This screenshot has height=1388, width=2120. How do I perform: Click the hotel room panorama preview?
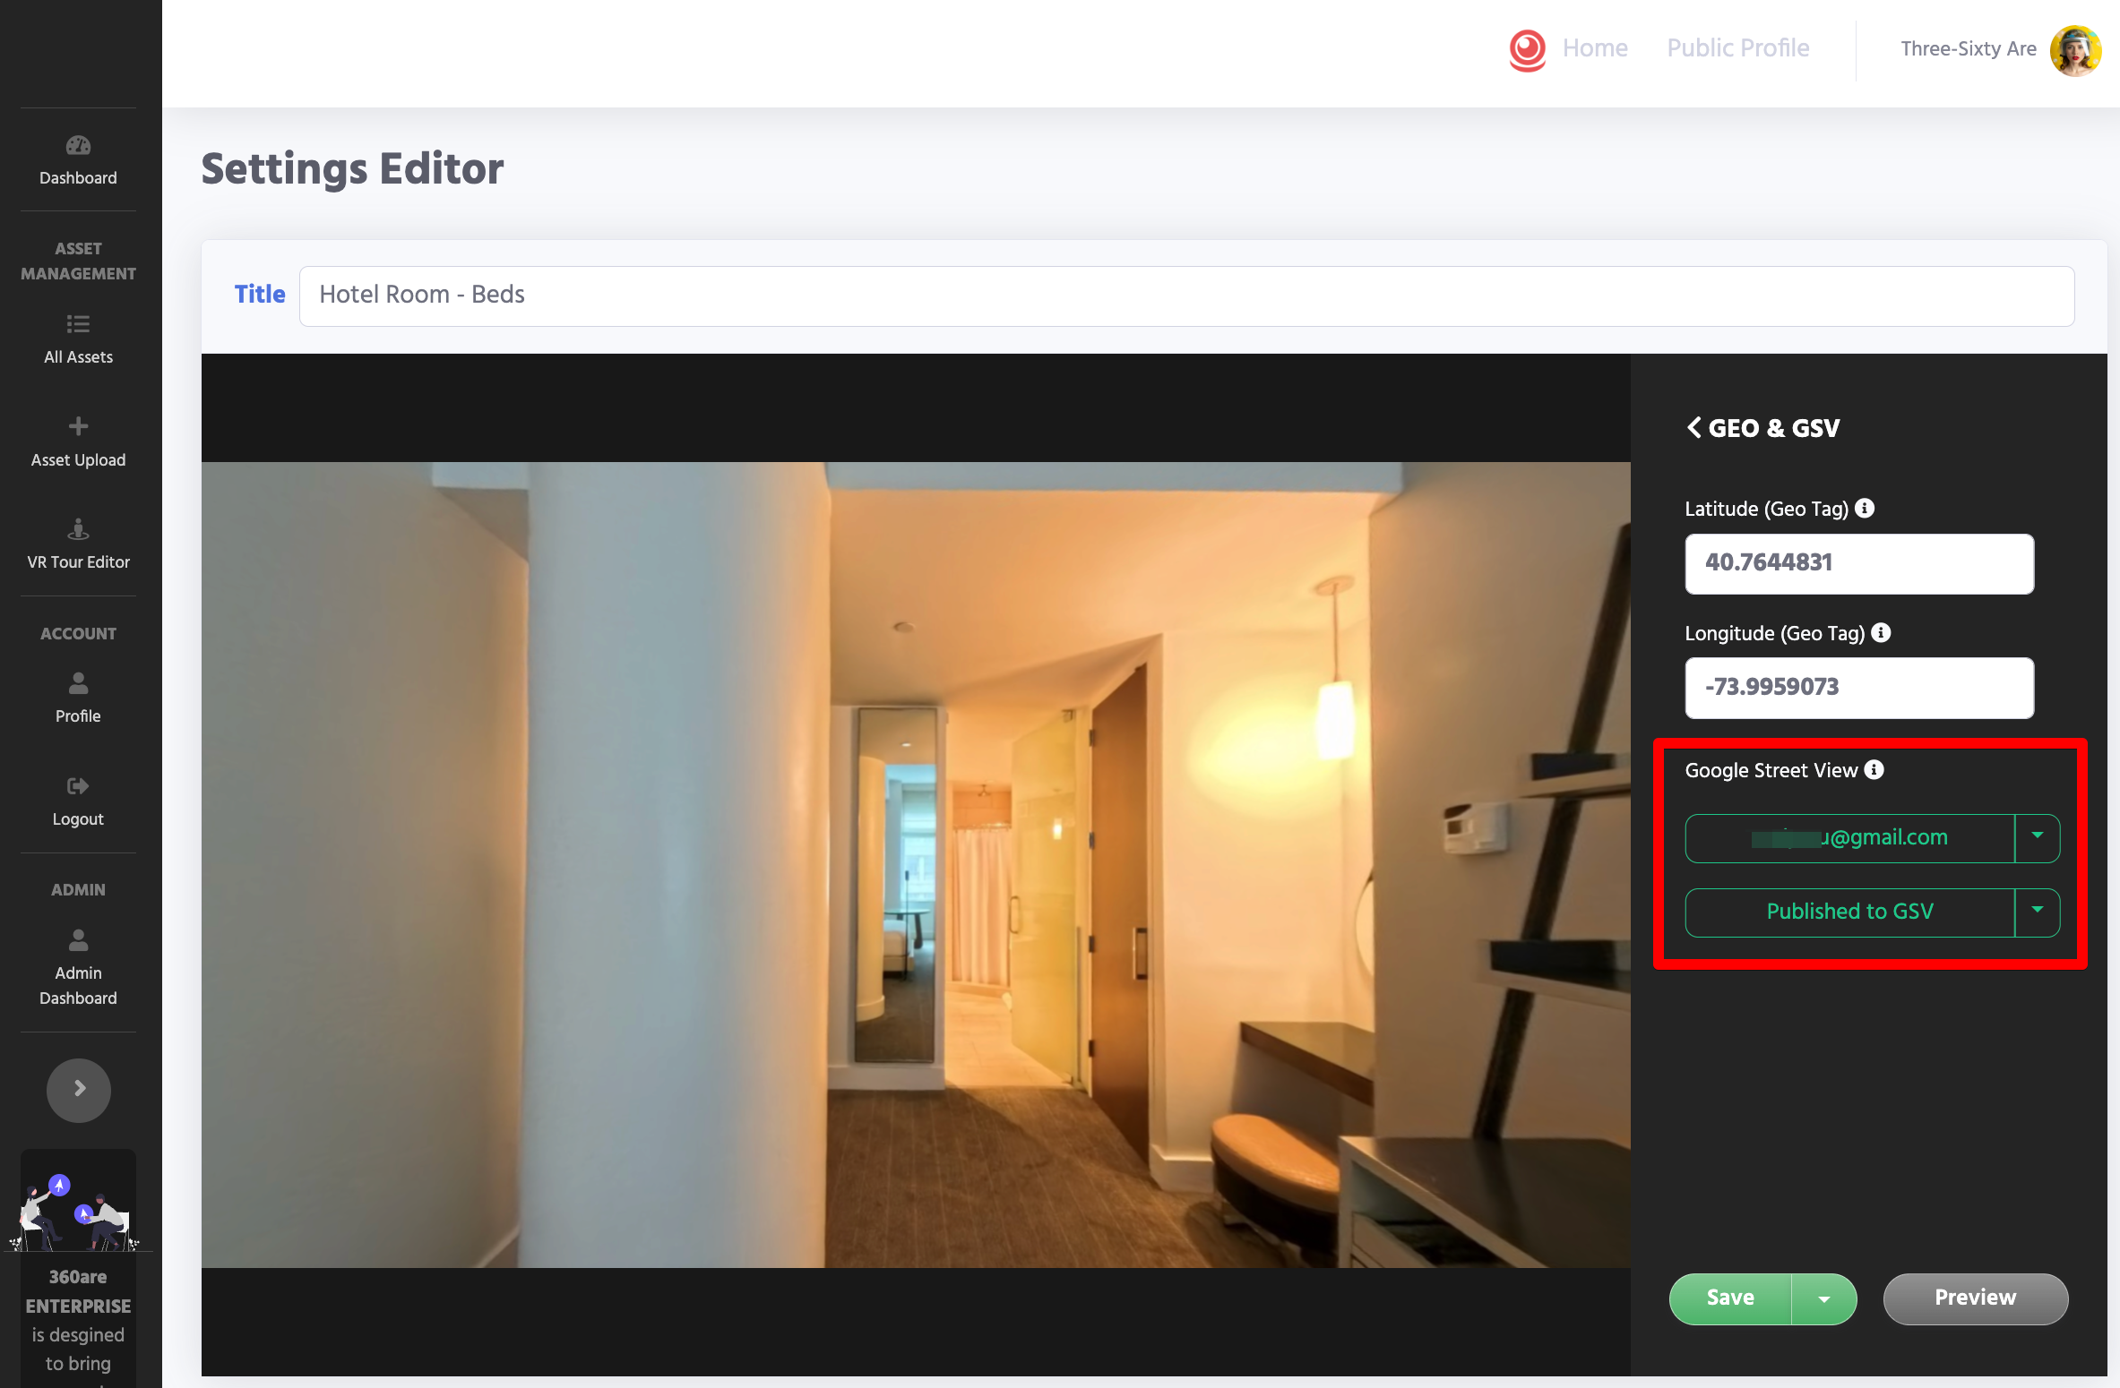(916, 864)
